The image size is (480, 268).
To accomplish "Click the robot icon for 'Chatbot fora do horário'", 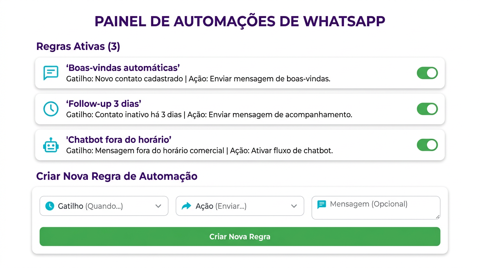I will (x=51, y=145).
